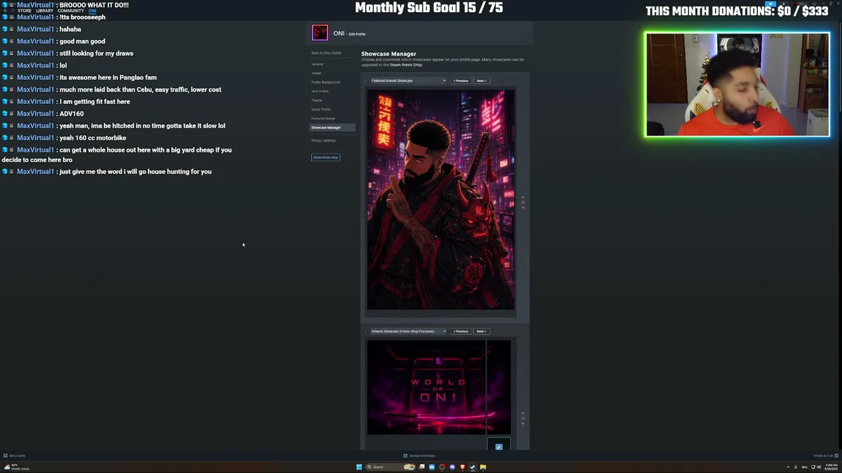The image size is (842, 473).
Task: Follow the Steam Points Shop link in description
Action: click(406, 65)
